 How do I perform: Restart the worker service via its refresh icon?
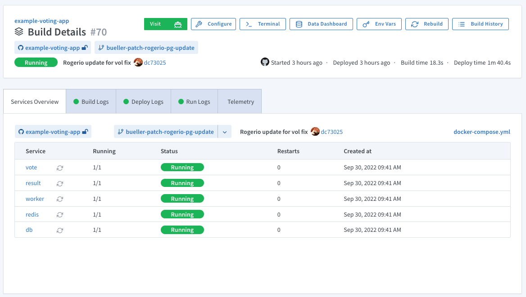pyautogui.click(x=60, y=199)
